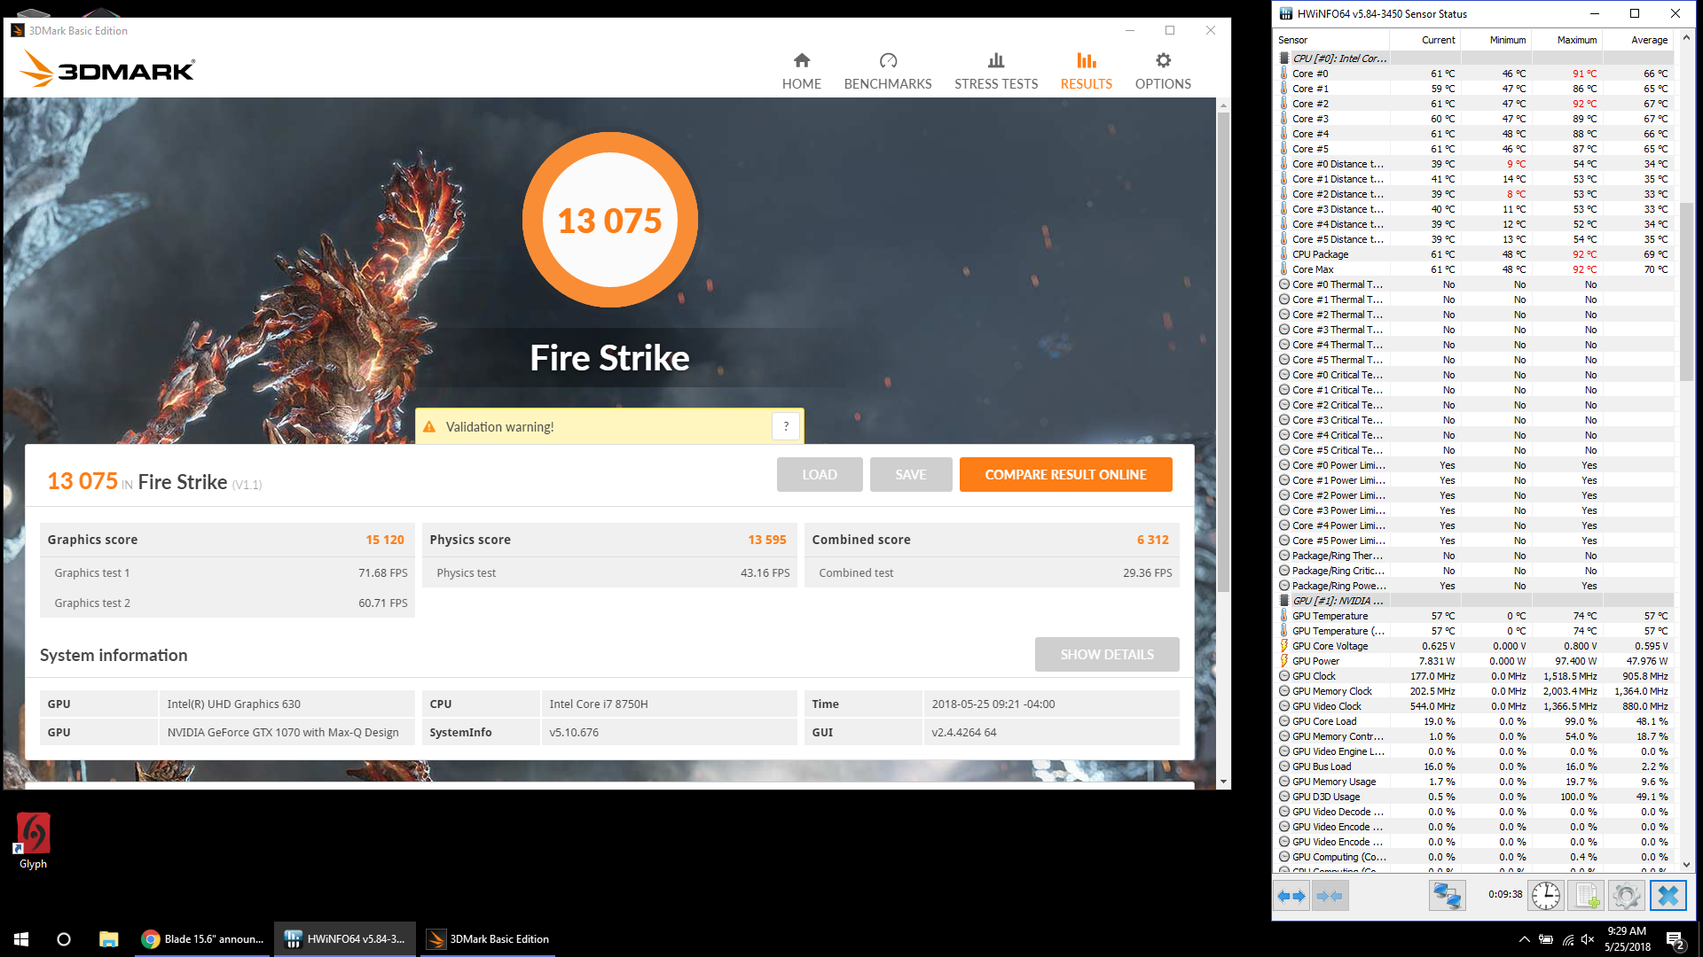Select the GPU D3D Usage row
Viewport: 1703px width, 957px height.
coord(1474,797)
